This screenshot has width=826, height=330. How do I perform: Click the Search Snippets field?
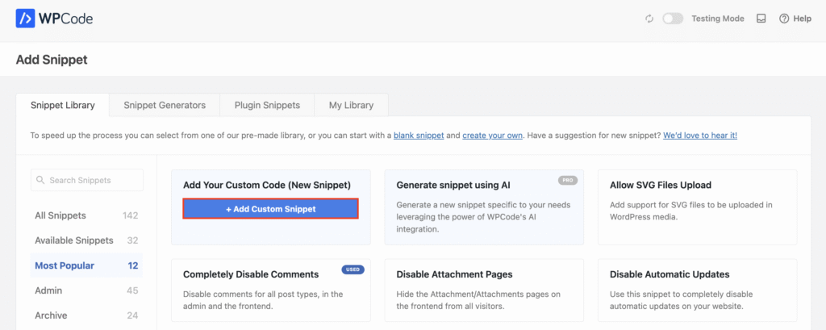(87, 180)
